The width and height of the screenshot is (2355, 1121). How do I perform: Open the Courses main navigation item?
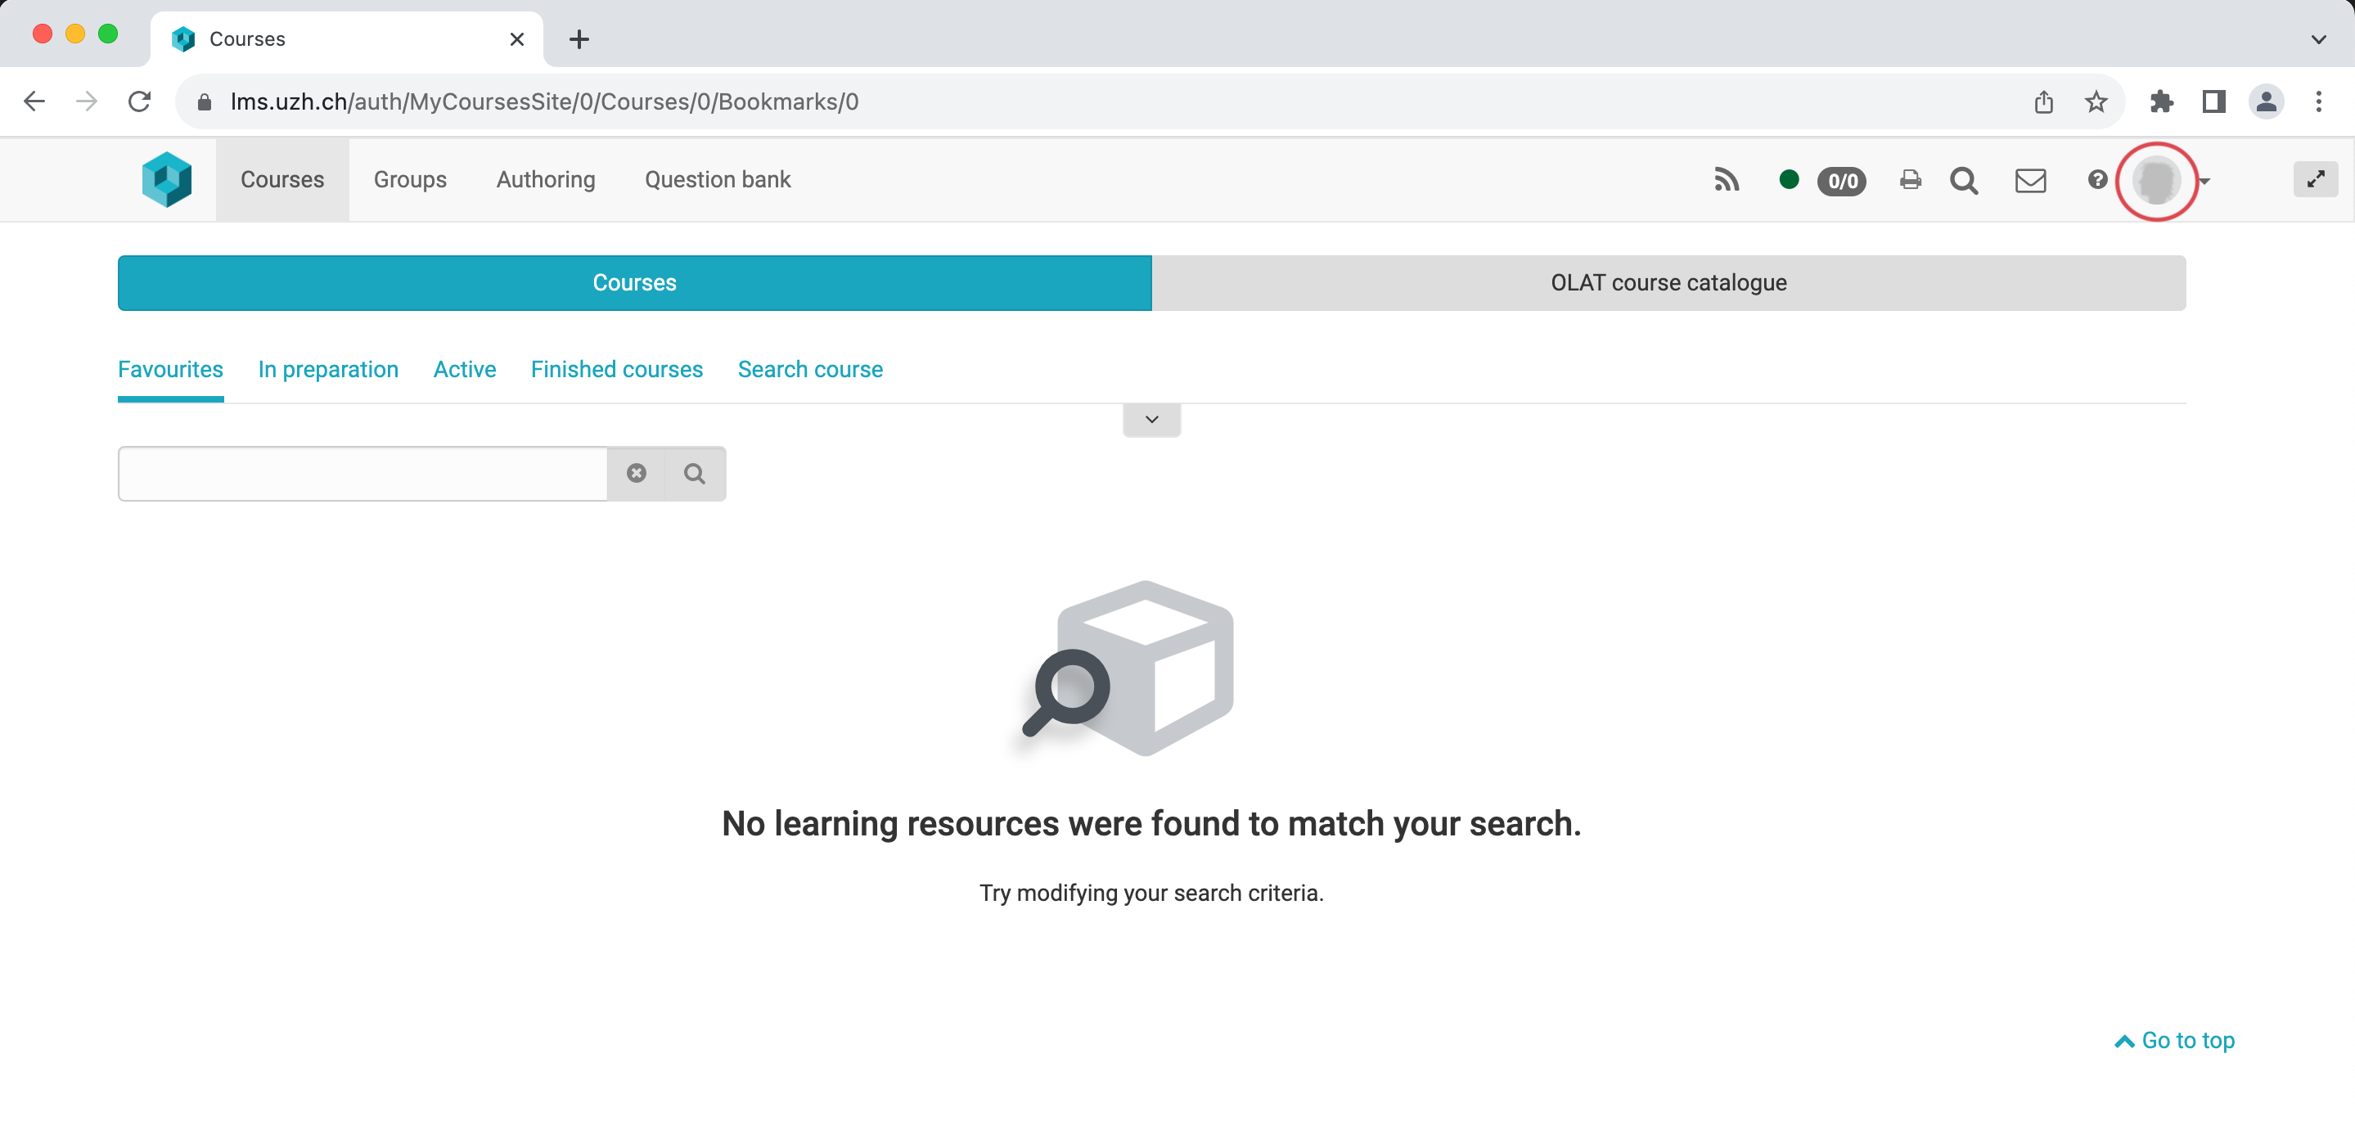click(282, 179)
